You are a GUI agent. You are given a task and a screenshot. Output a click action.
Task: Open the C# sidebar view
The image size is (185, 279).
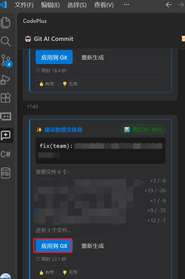point(6,154)
